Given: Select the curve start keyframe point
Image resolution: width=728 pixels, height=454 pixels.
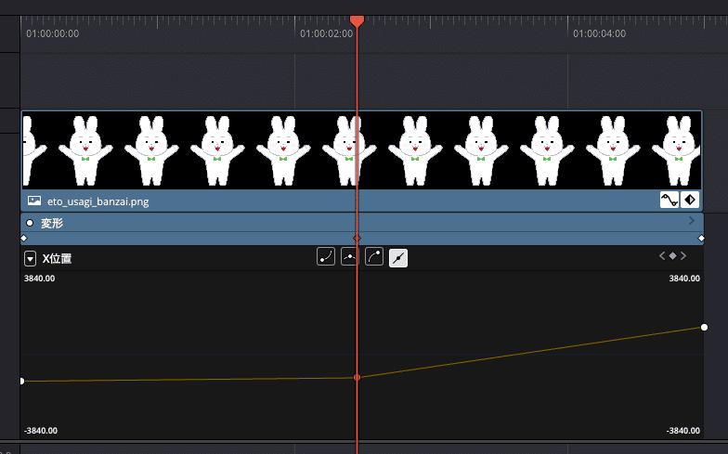Looking at the screenshot, I should pyautogui.click(x=22, y=381).
